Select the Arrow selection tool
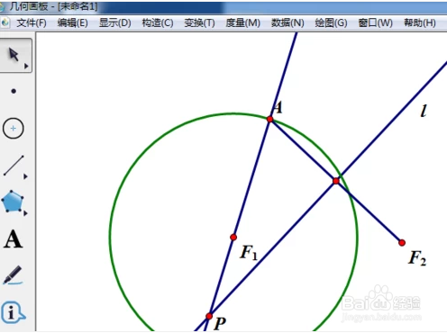Viewport: 447px width, 333px height. point(14,55)
